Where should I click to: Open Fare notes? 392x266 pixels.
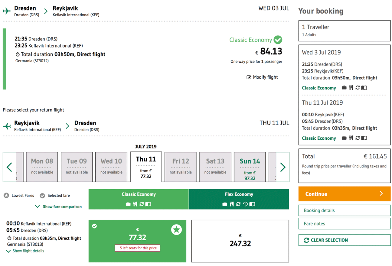coord(344,224)
